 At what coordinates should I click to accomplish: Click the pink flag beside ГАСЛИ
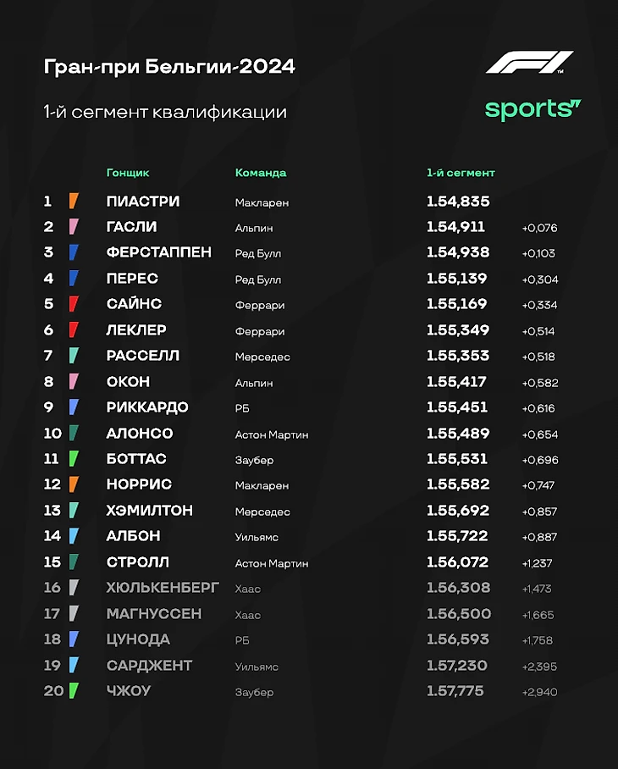tap(74, 227)
